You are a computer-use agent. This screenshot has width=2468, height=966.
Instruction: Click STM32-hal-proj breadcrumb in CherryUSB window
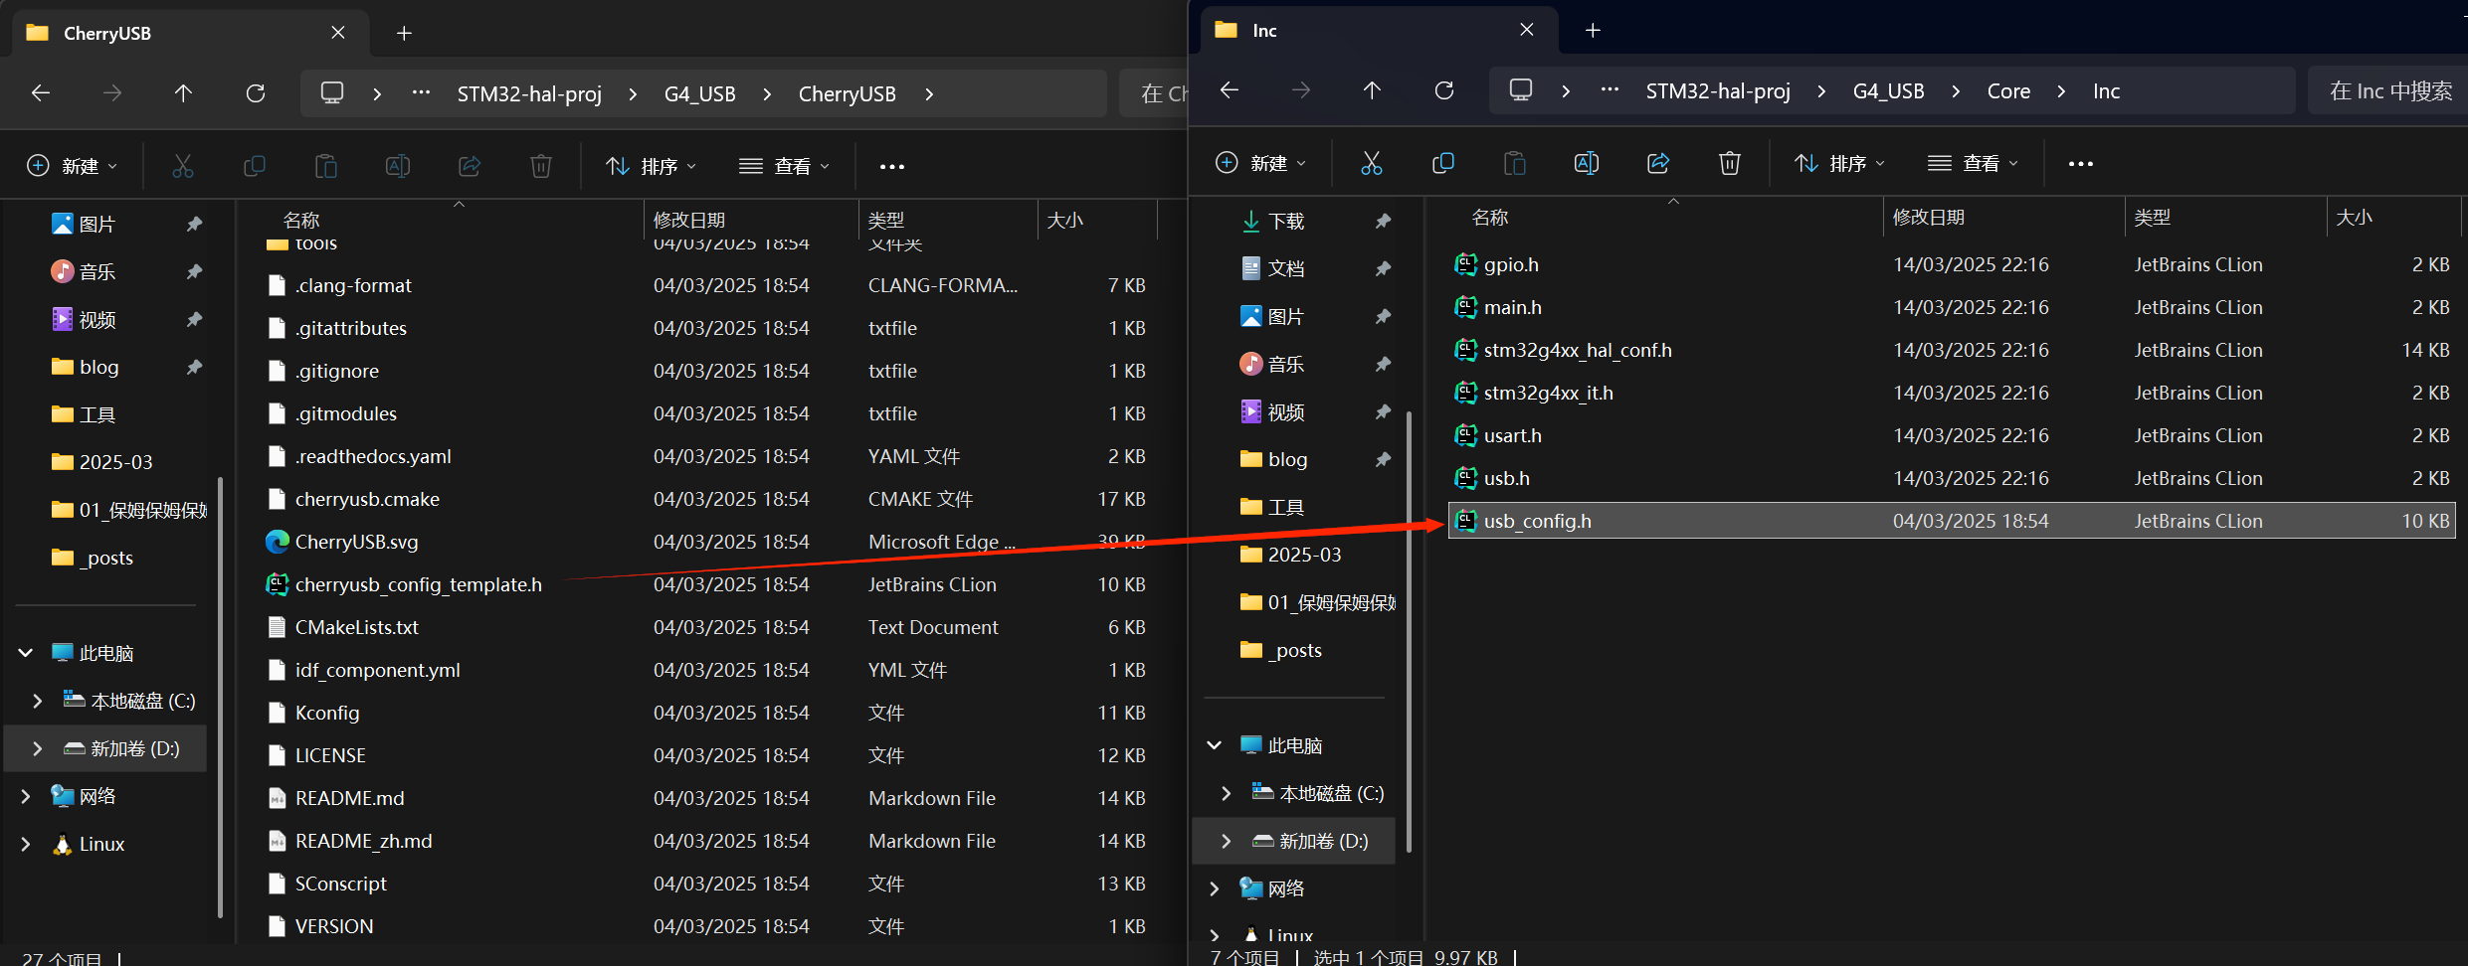529,93
